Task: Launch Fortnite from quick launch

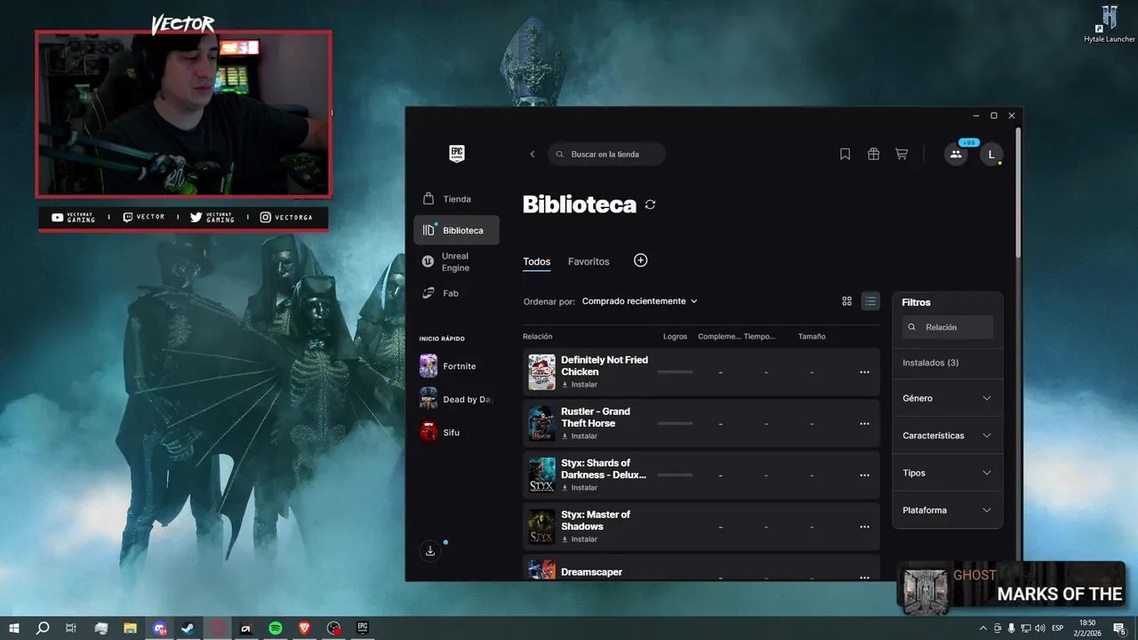Action: [456, 366]
